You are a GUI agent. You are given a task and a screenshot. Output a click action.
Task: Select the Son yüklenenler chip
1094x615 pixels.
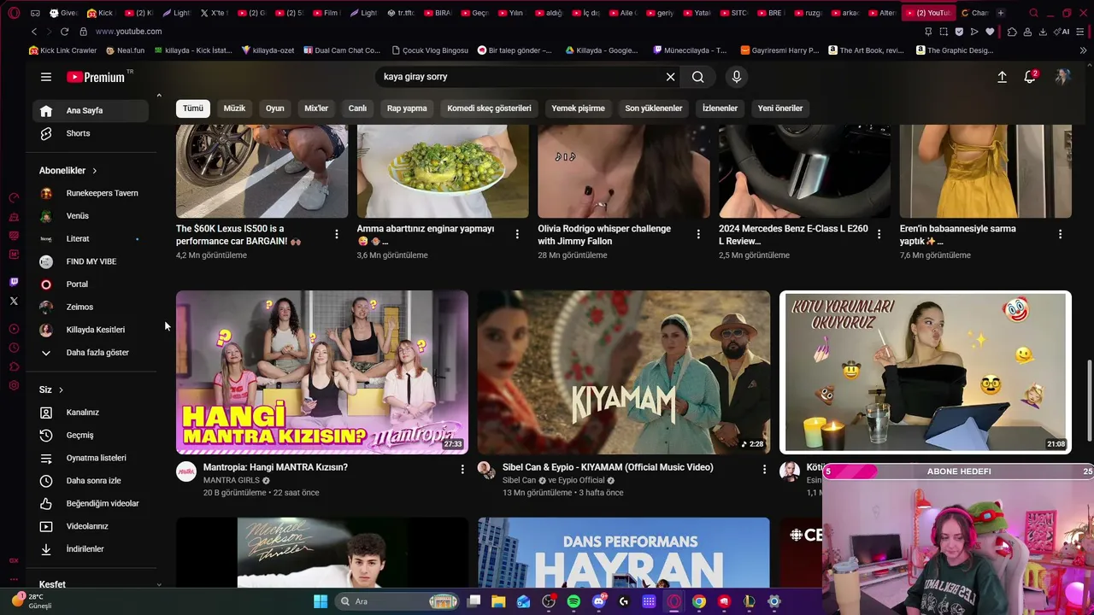point(653,108)
